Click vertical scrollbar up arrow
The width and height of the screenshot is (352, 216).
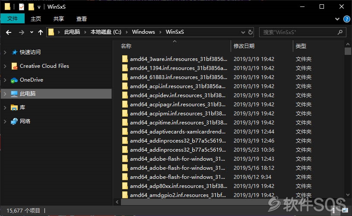point(348,44)
